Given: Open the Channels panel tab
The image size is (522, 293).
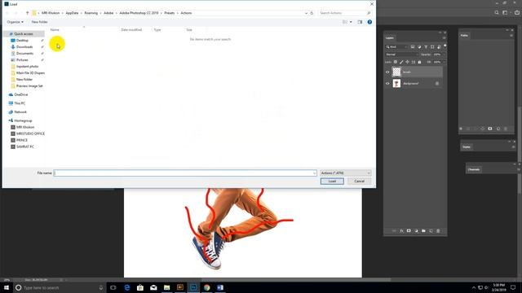Looking at the screenshot, I should pos(474,169).
